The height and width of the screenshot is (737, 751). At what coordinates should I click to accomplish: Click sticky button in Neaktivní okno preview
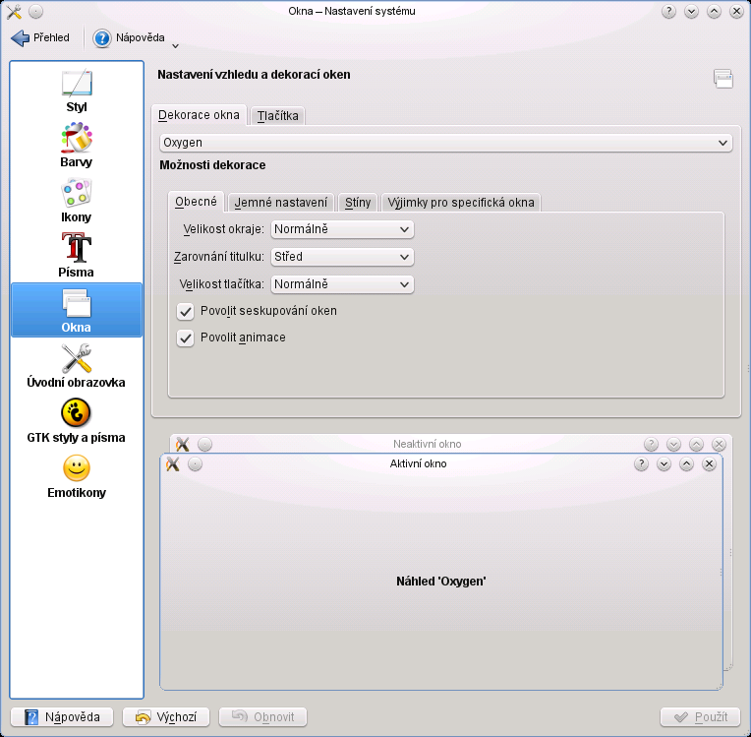(205, 445)
